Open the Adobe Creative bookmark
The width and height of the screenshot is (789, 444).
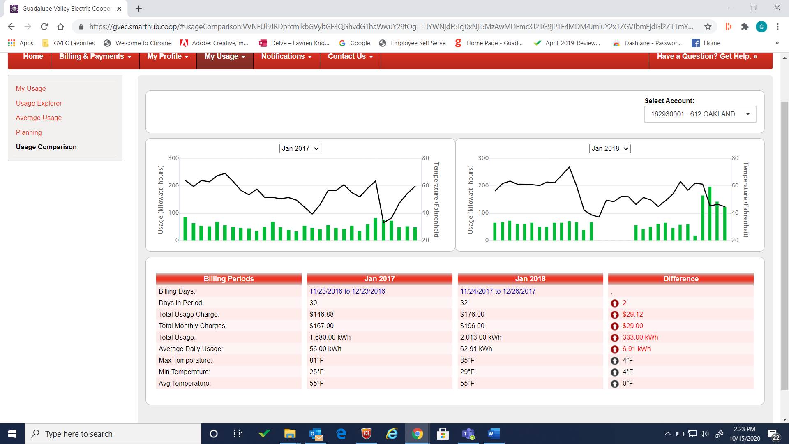(214, 43)
